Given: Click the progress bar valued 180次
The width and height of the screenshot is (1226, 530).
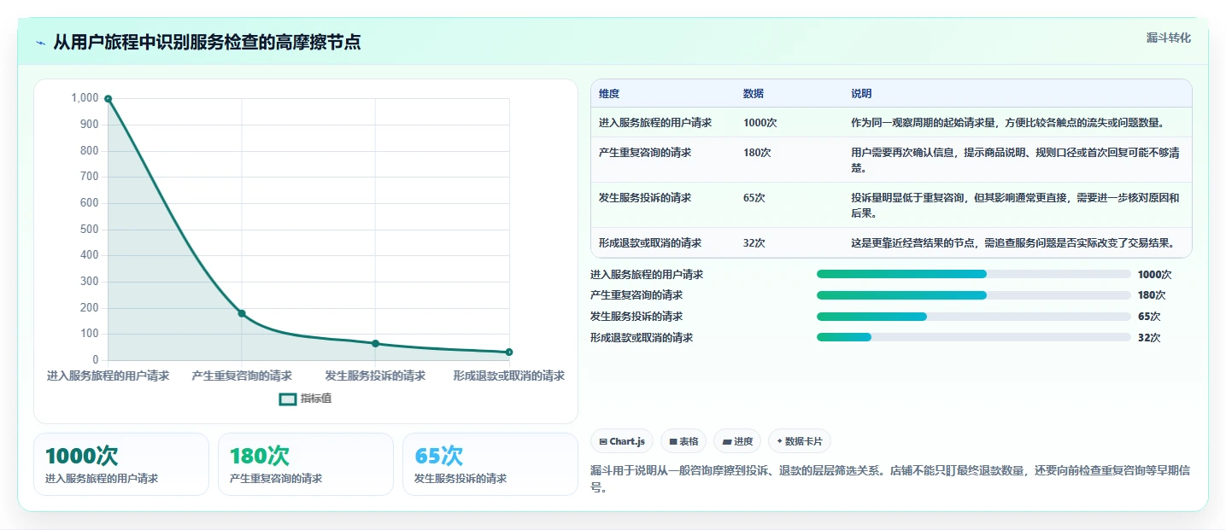Looking at the screenshot, I should 974,295.
